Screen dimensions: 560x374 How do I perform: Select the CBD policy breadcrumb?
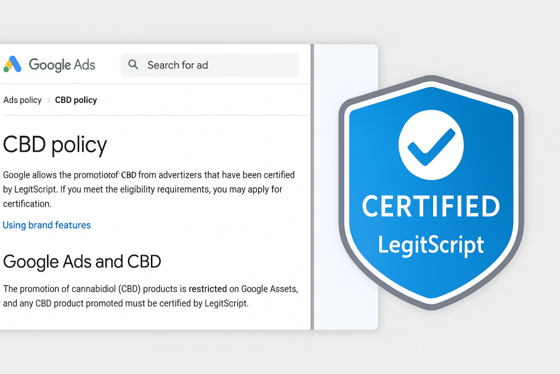(x=76, y=100)
